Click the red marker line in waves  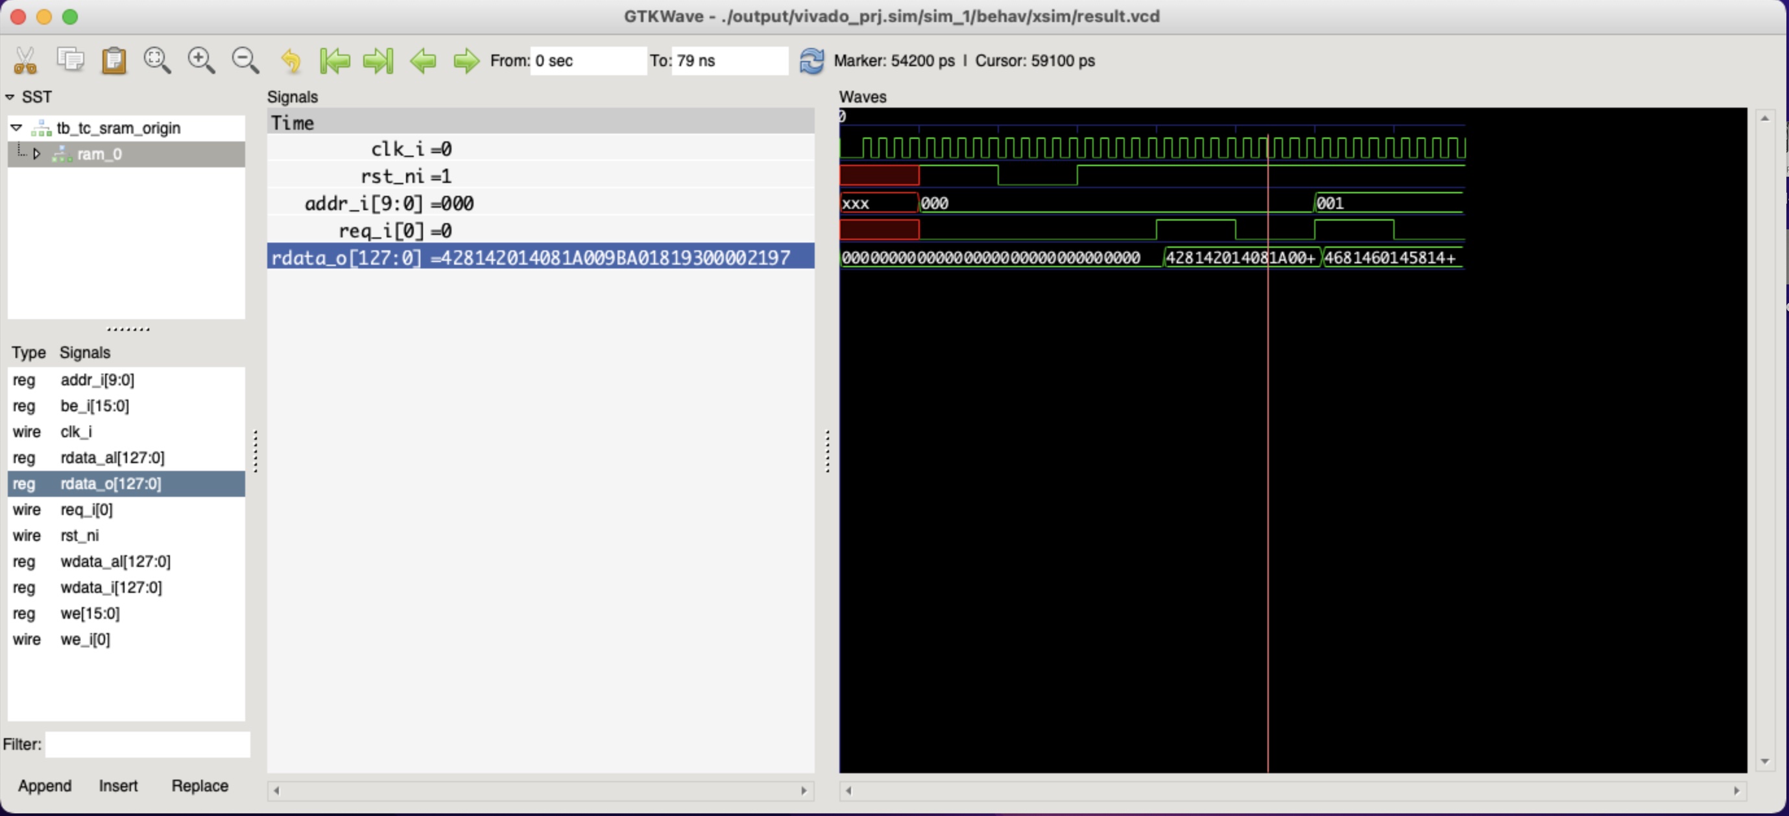tap(1267, 451)
